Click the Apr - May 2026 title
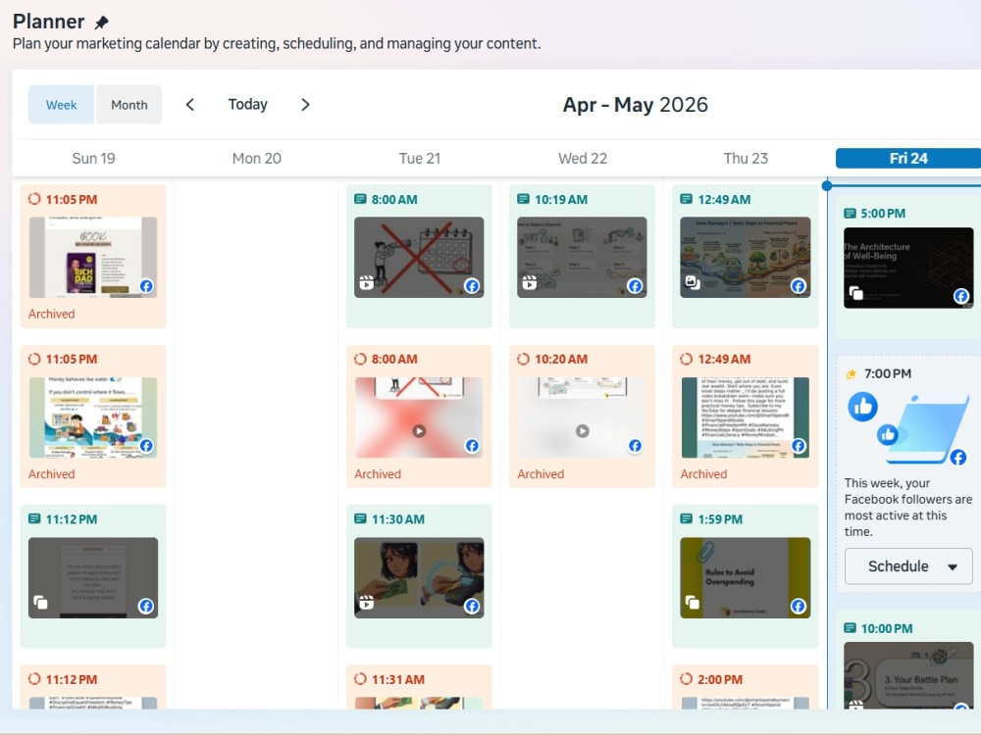This screenshot has height=735, width=981. pyautogui.click(x=635, y=105)
